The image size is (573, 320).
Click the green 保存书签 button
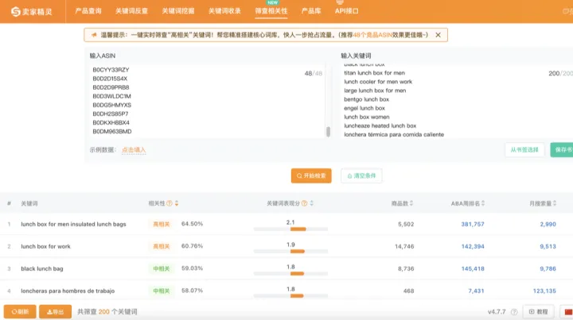pyautogui.click(x=562, y=150)
